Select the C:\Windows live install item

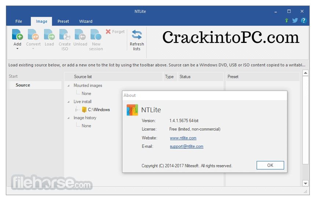point(99,110)
